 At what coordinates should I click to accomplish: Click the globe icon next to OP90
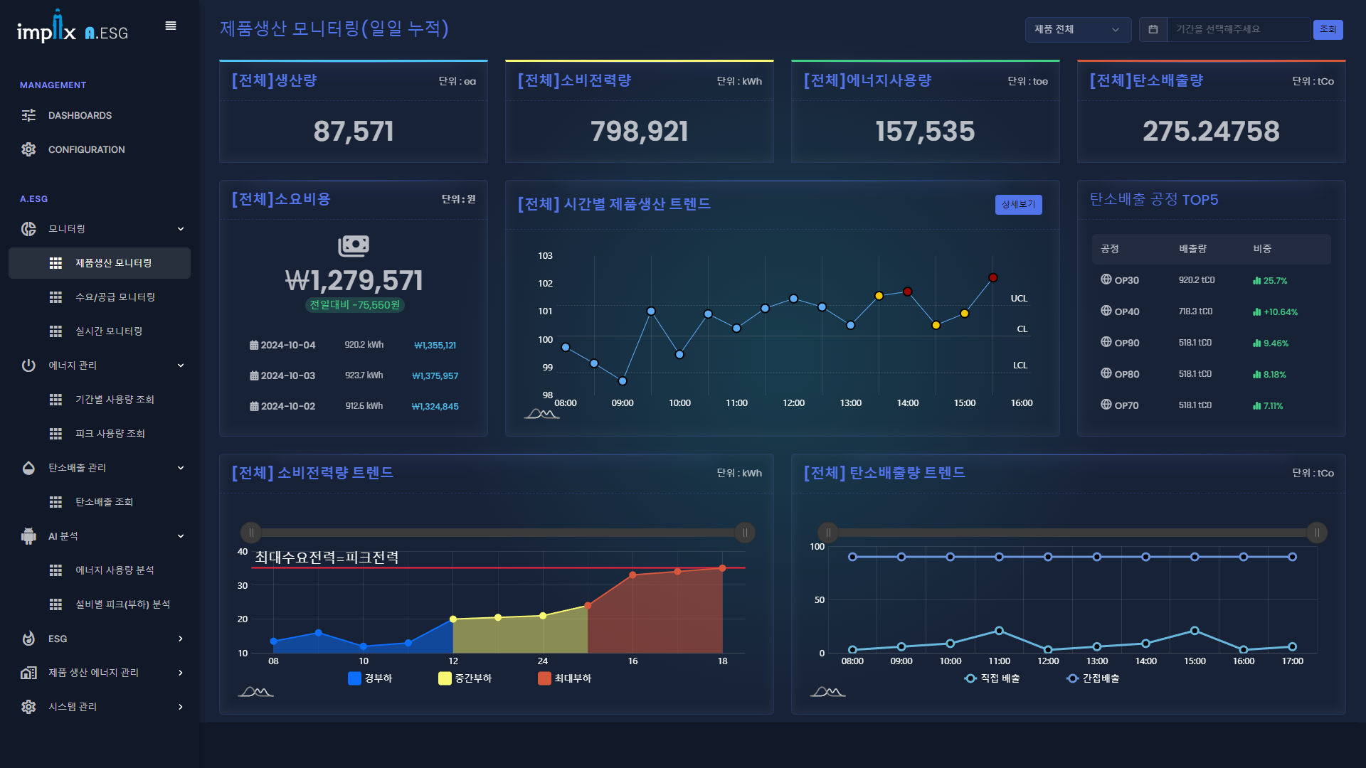point(1106,342)
